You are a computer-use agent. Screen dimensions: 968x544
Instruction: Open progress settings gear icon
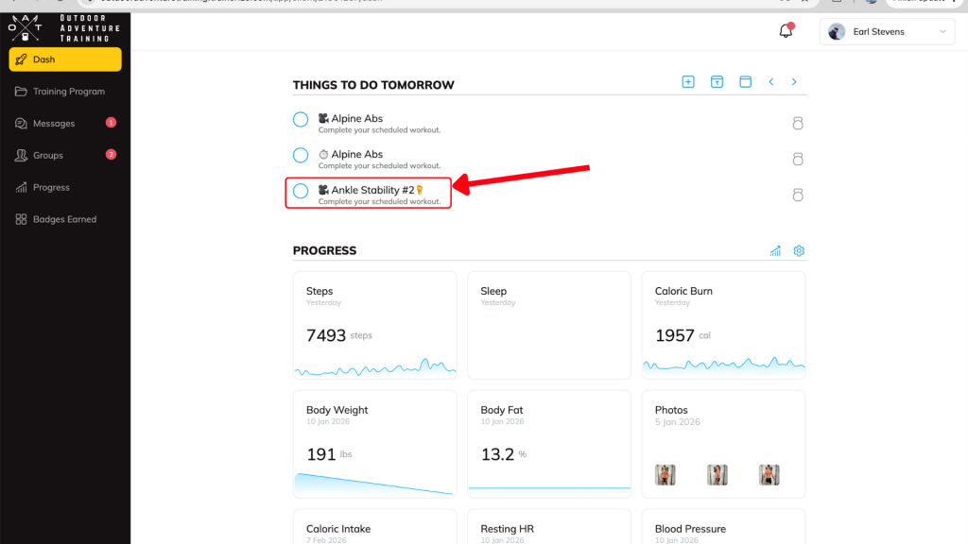799,251
